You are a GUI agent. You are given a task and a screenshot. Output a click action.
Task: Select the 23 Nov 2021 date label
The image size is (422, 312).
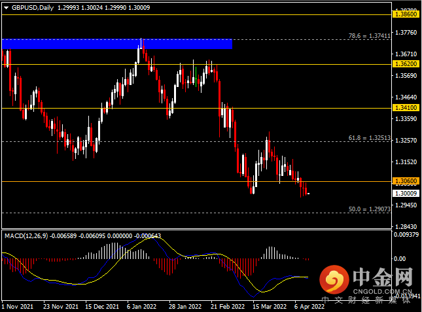click(61, 307)
